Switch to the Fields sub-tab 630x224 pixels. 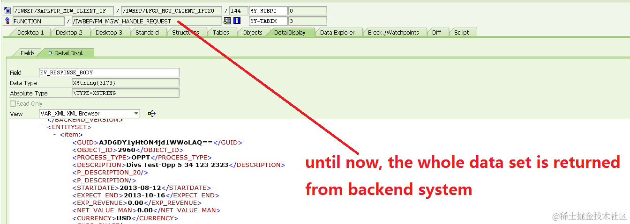coord(27,53)
